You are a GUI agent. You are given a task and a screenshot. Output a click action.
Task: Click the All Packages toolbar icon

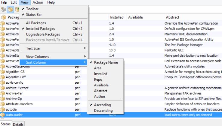[3, 10]
